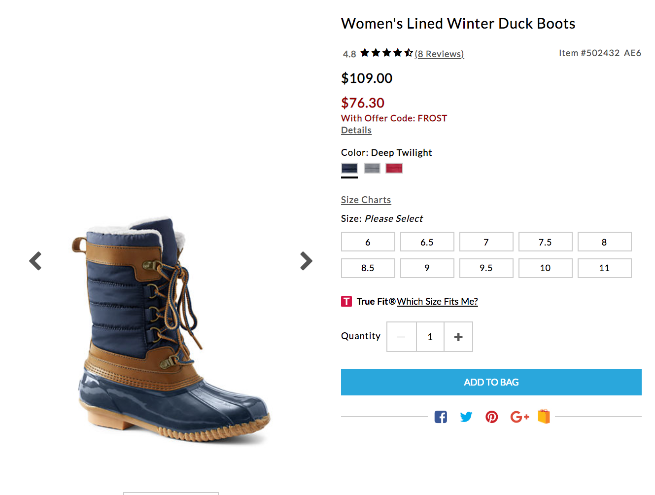This screenshot has height=495, width=655.
Task: Decrease quantity with minus button
Action: click(x=401, y=337)
